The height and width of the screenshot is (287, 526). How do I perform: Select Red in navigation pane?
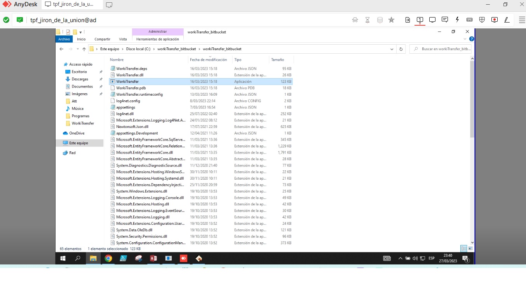(x=70, y=153)
